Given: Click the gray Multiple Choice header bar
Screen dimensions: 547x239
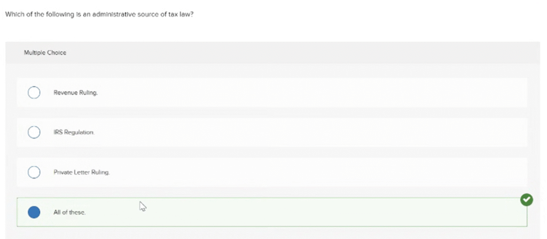Looking at the screenshot, I should [272, 53].
